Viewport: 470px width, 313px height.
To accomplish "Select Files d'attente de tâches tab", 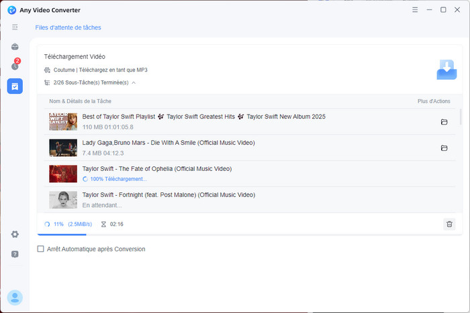I will pos(68,27).
